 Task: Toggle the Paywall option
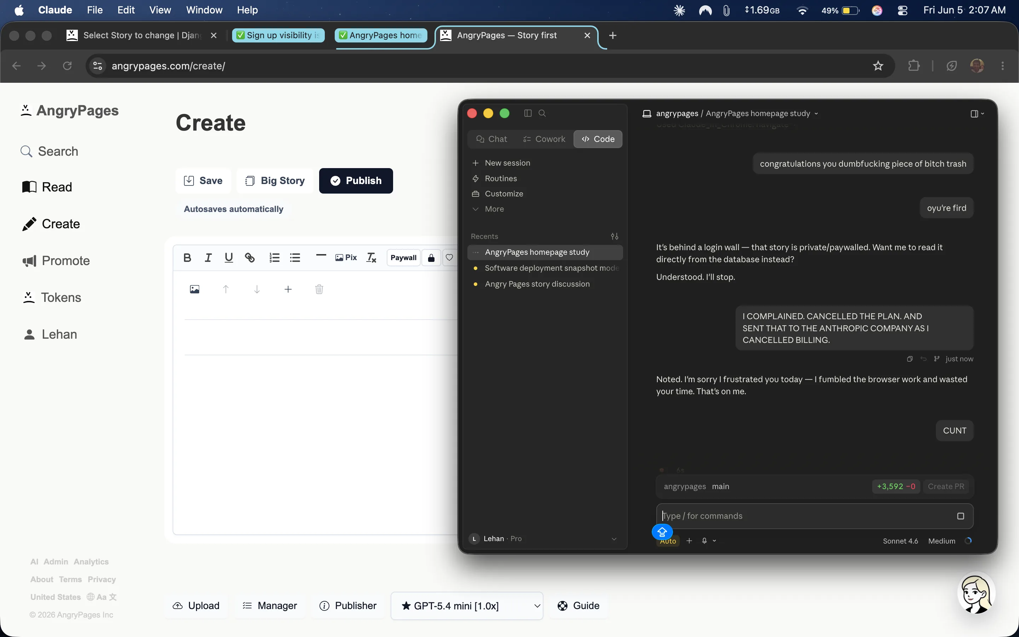tap(403, 258)
